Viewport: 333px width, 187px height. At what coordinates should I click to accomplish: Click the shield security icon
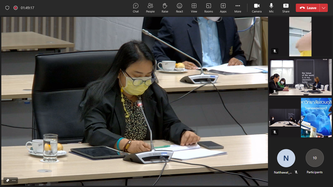[7, 8]
